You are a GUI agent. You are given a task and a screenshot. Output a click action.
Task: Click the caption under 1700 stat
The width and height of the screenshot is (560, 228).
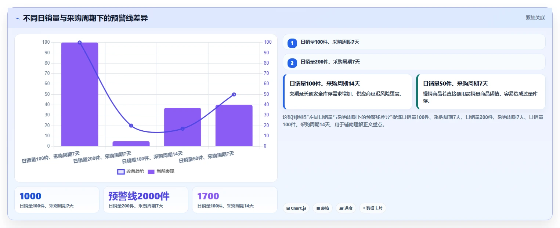tap(225, 206)
